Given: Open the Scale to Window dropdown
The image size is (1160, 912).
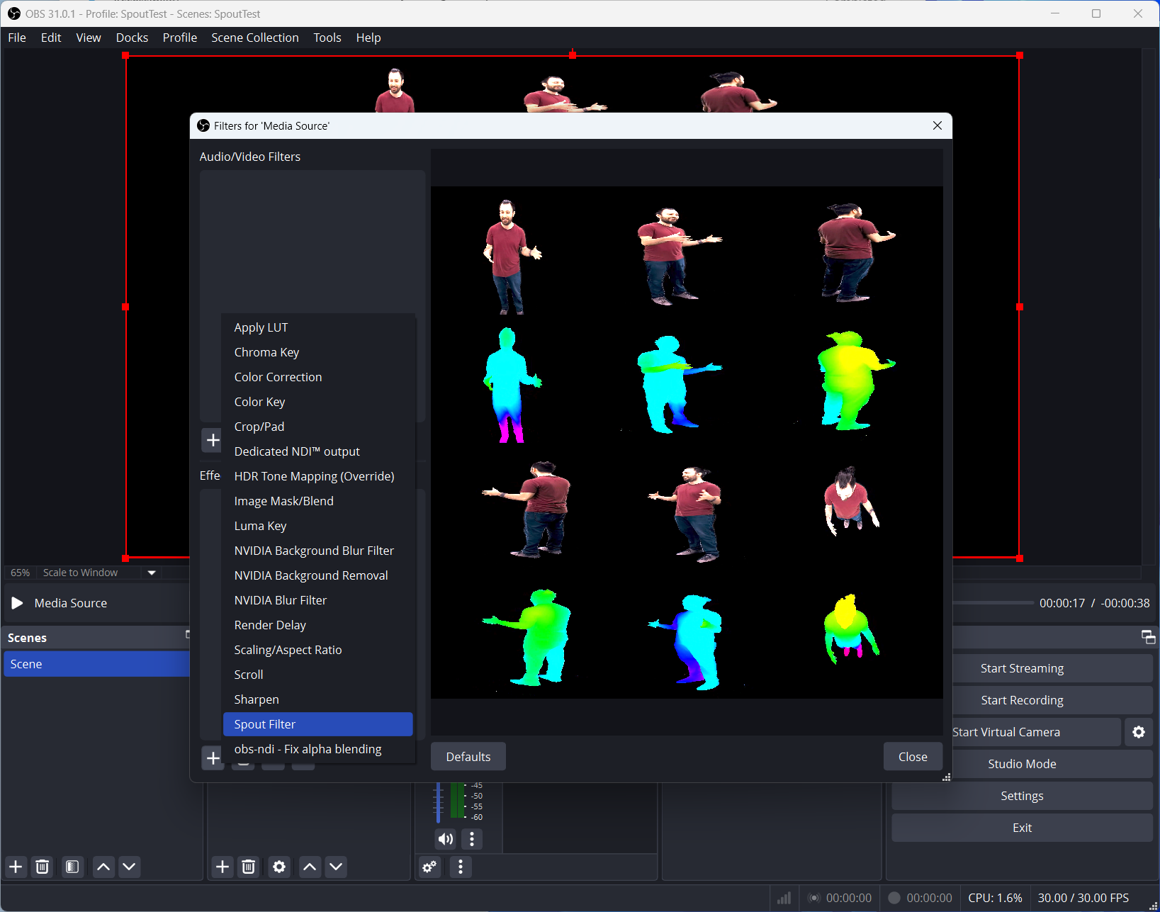Looking at the screenshot, I should tap(151, 573).
